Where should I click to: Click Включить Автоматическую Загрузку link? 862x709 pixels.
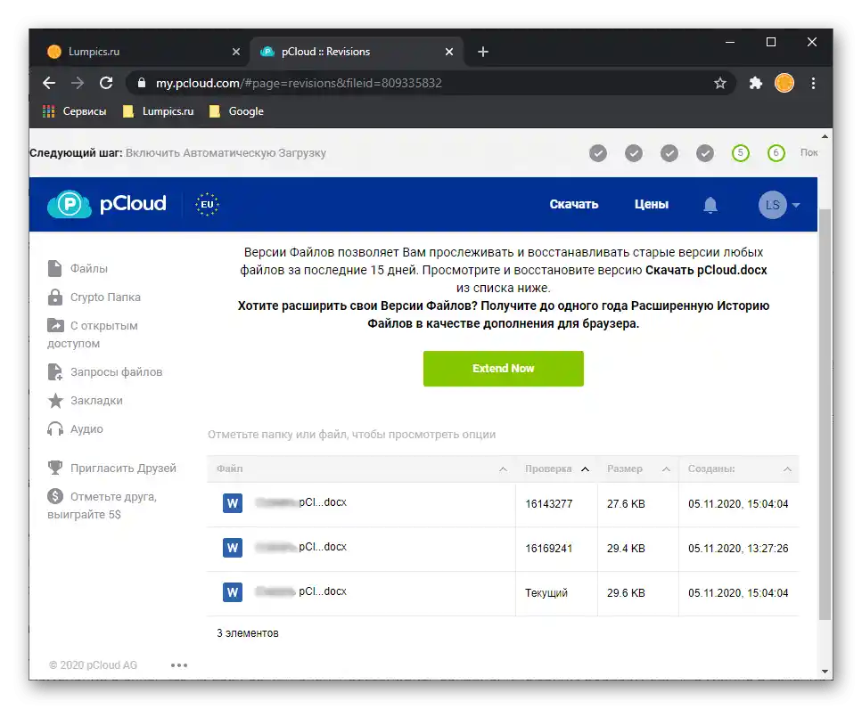(x=226, y=153)
